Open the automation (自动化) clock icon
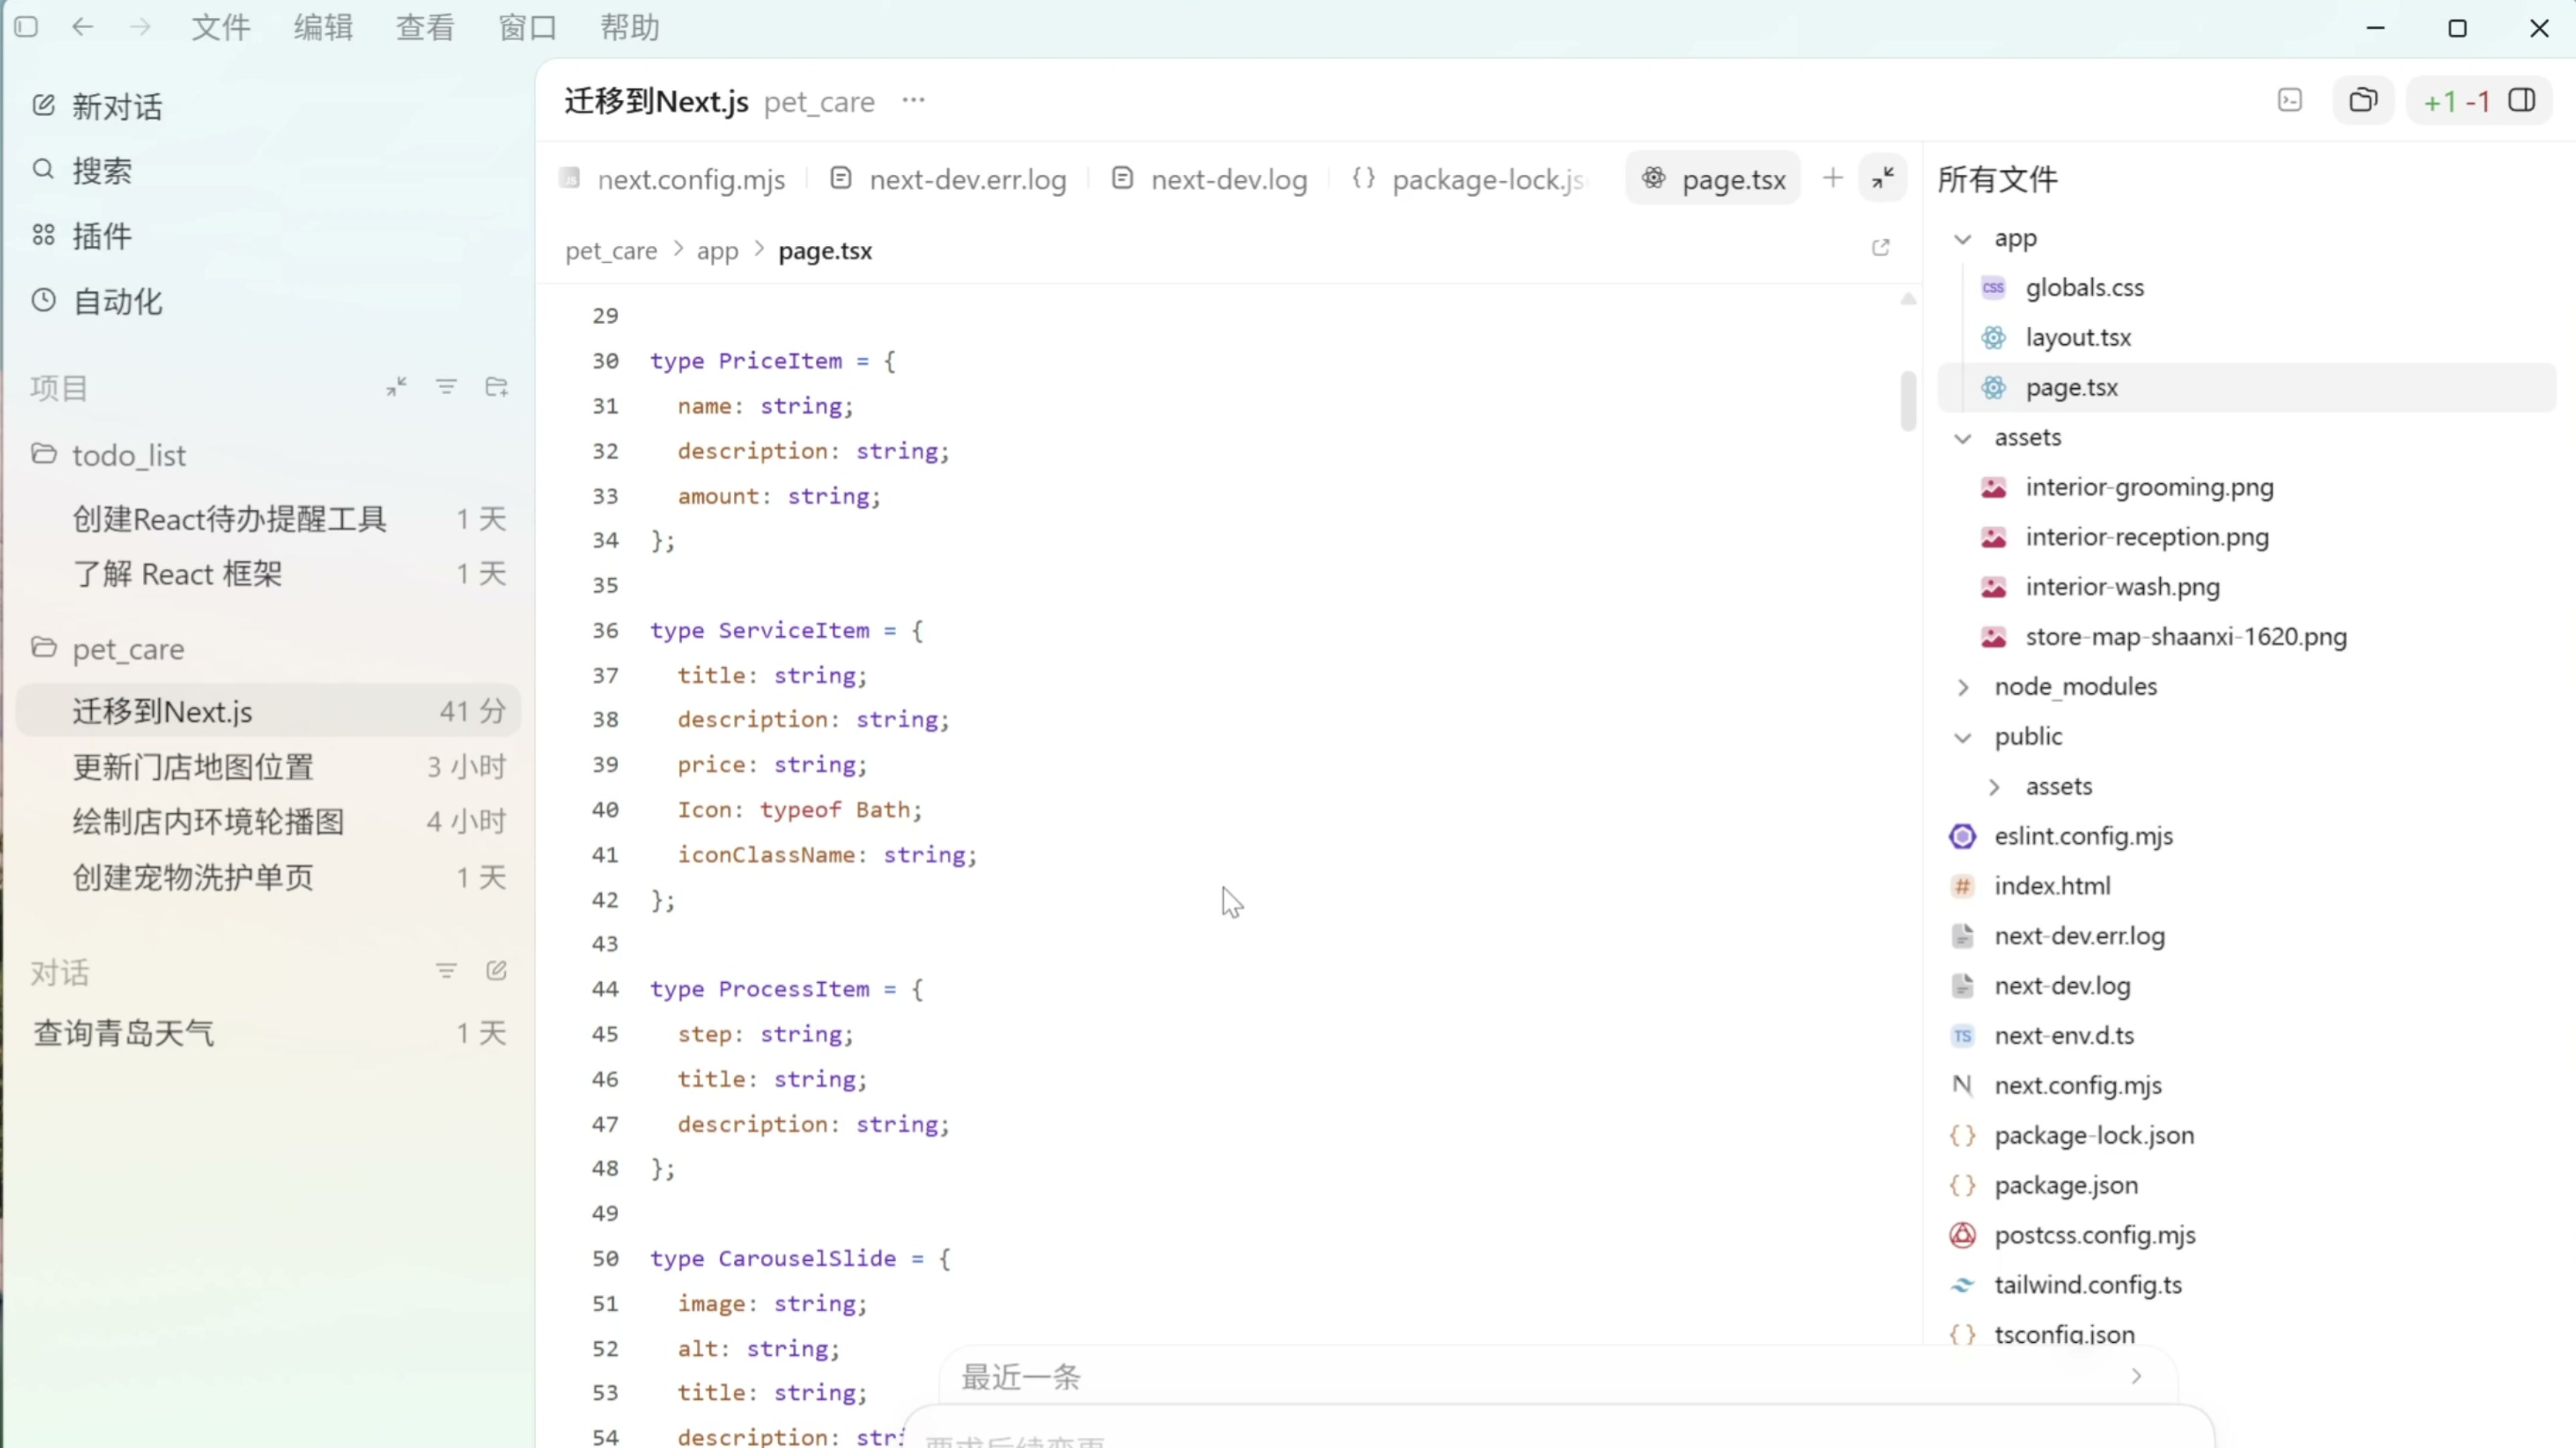The width and height of the screenshot is (2576, 1448). (43, 301)
